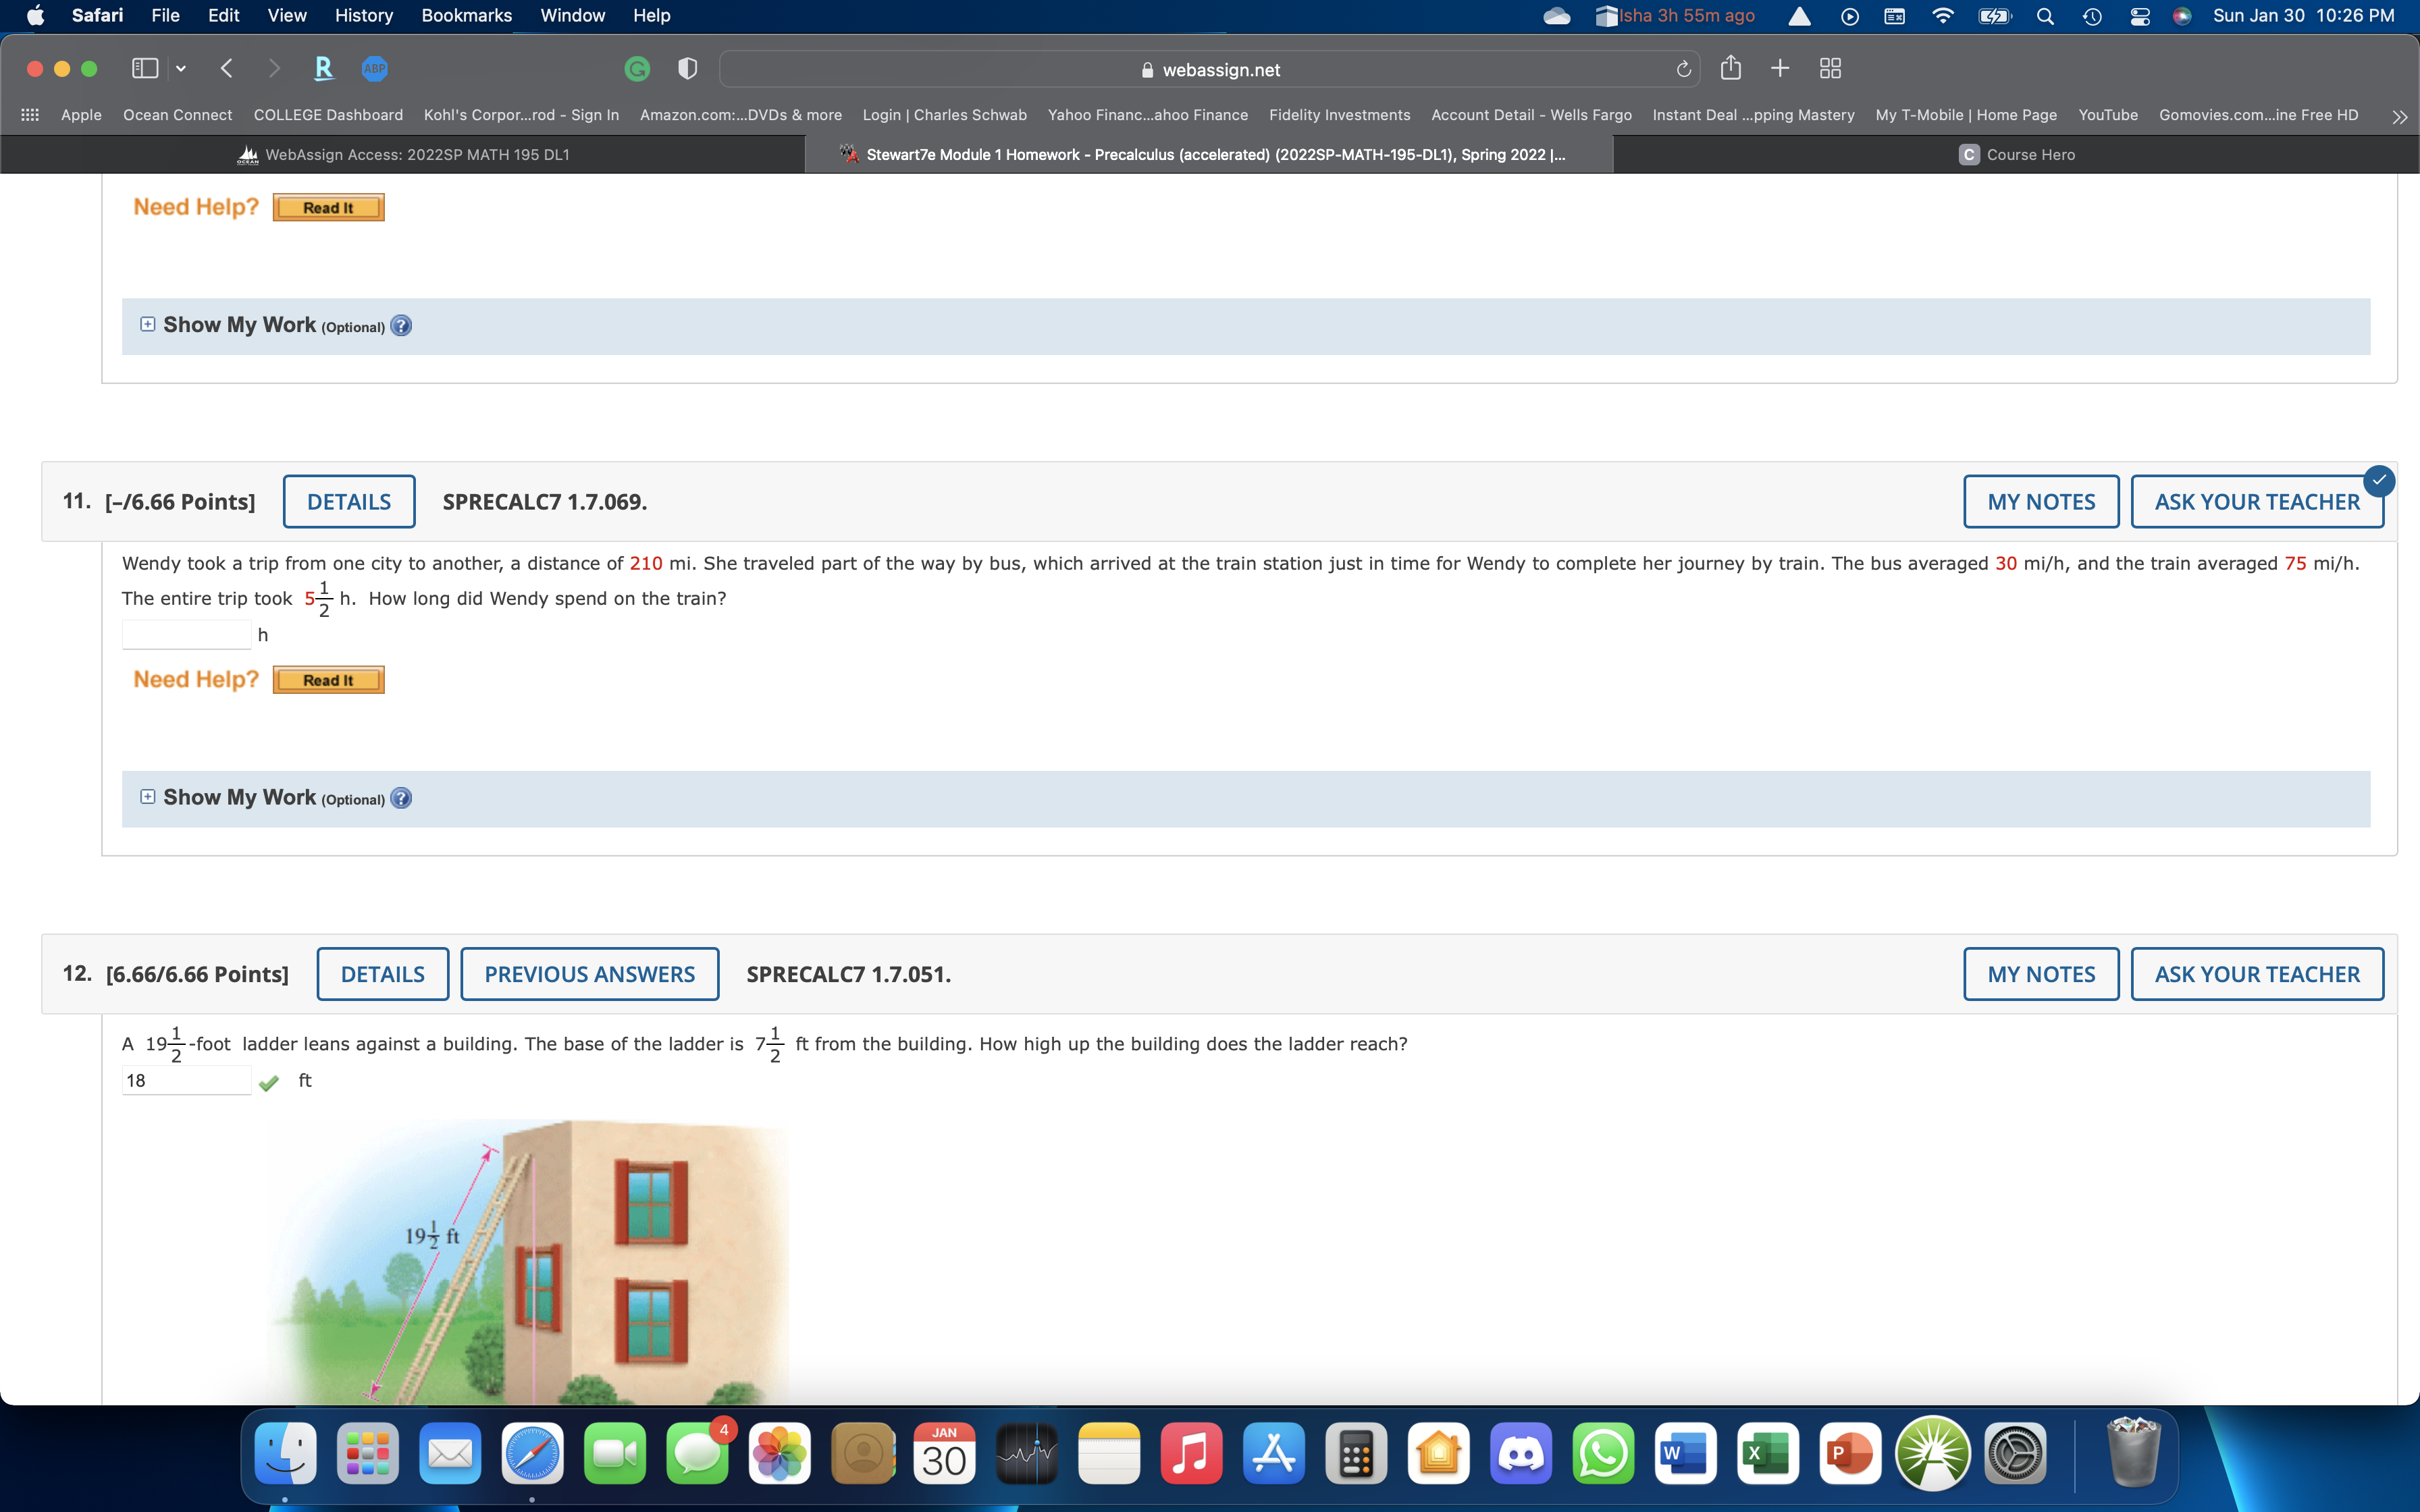
Task: Open the new tab plus icon
Action: [x=1780, y=68]
